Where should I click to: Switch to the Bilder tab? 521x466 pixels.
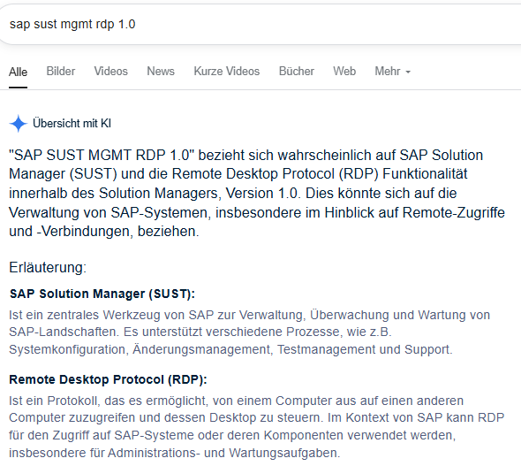point(61,71)
